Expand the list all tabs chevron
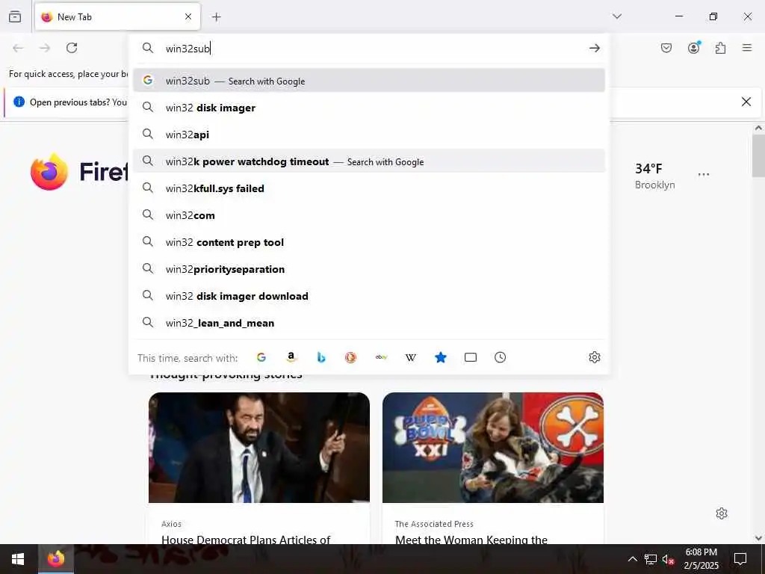 point(616,16)
